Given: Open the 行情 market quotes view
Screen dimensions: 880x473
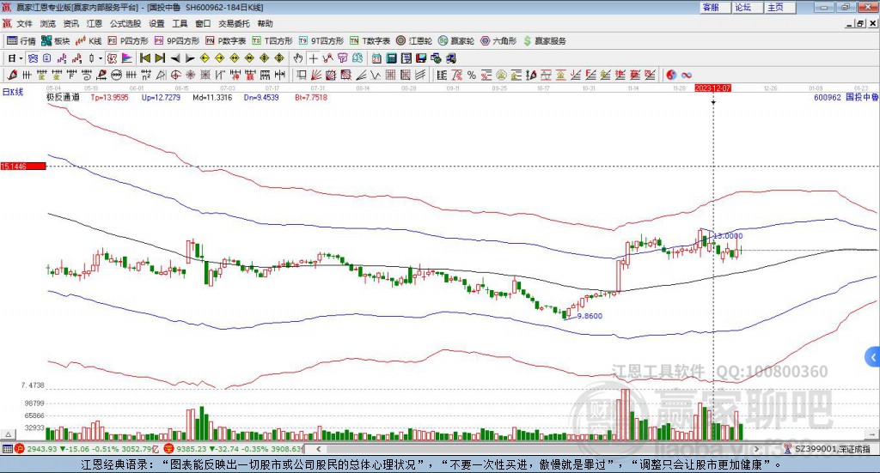Looking at the screenshot, I should (x=21, y=41).
